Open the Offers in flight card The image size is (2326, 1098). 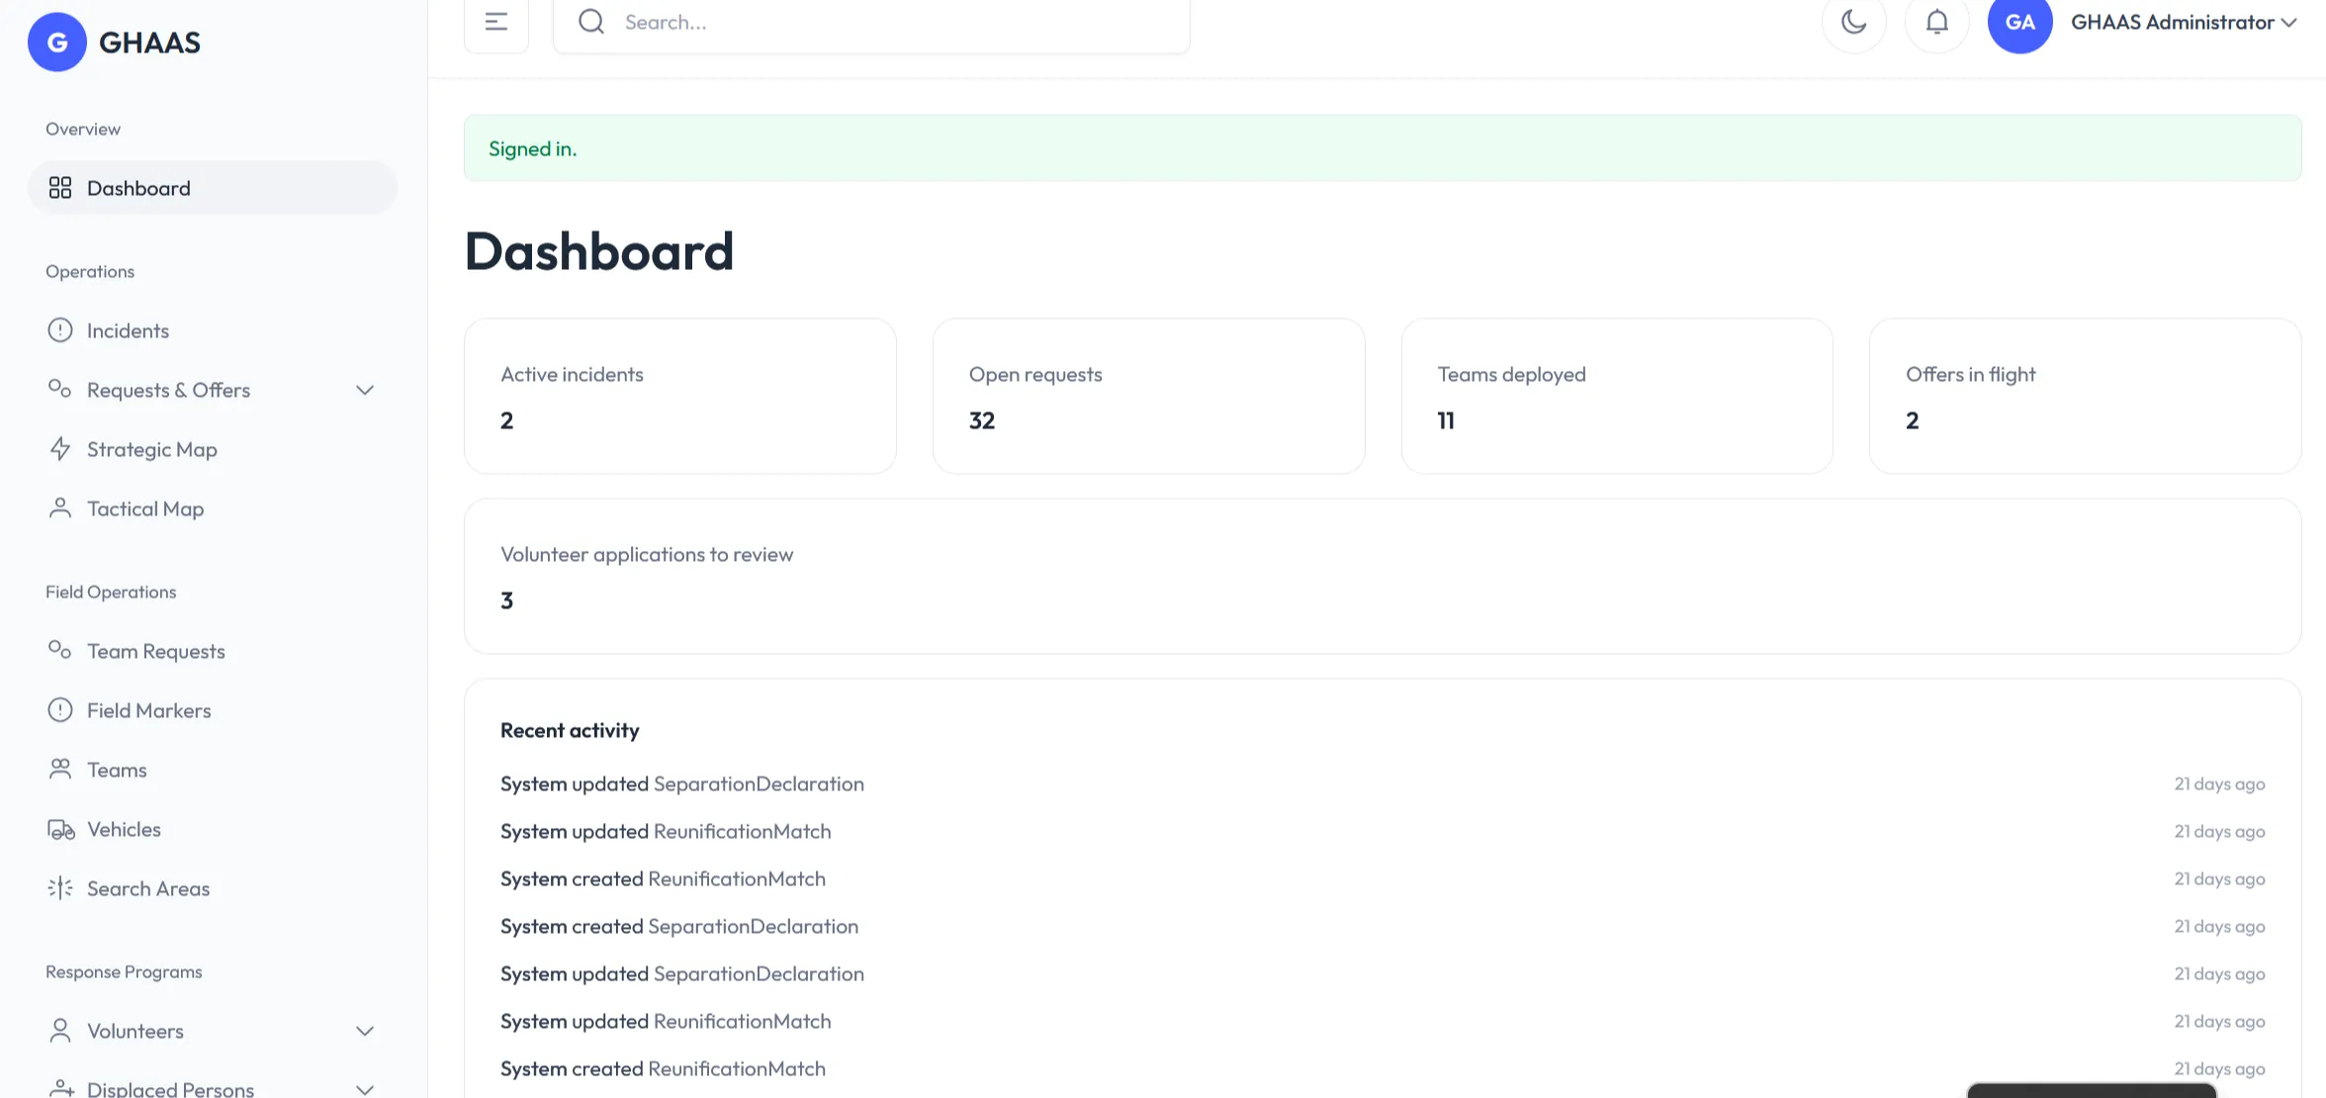tap(2086, 396)
